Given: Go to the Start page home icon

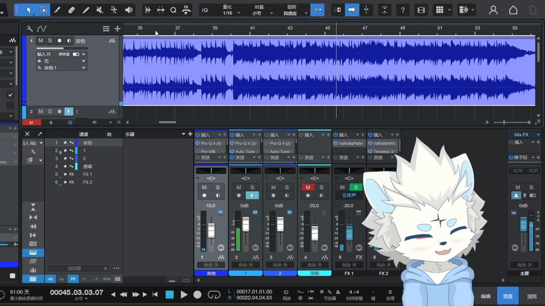Looking at the screenshot, I should (x=513, y=10).
